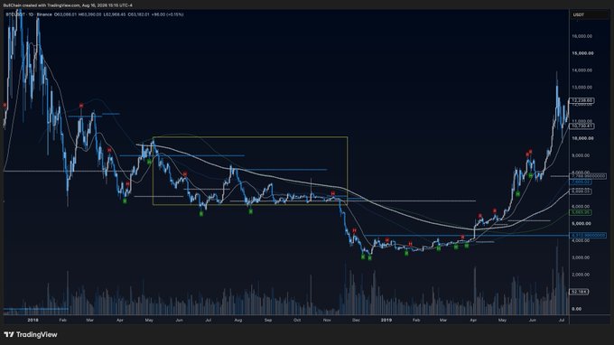Click the 2019 label on time axis
Viewport: 614px width, 345px height.
click(386, 320)
